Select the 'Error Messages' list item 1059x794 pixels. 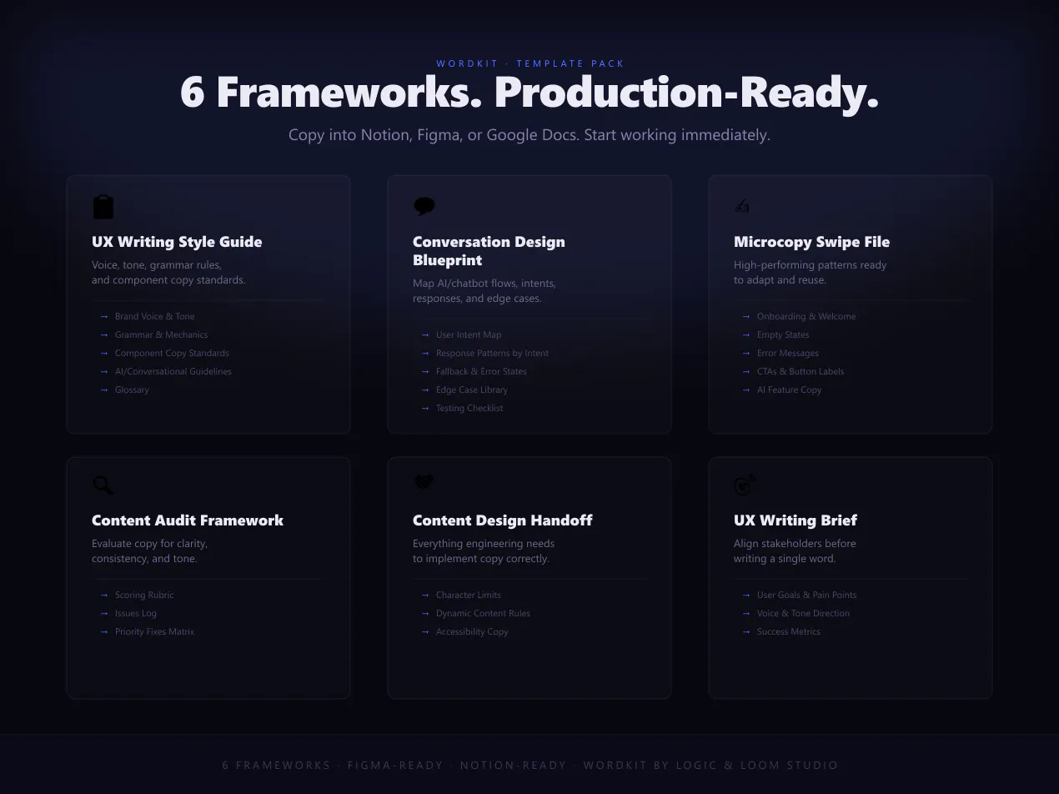(788, 353)
